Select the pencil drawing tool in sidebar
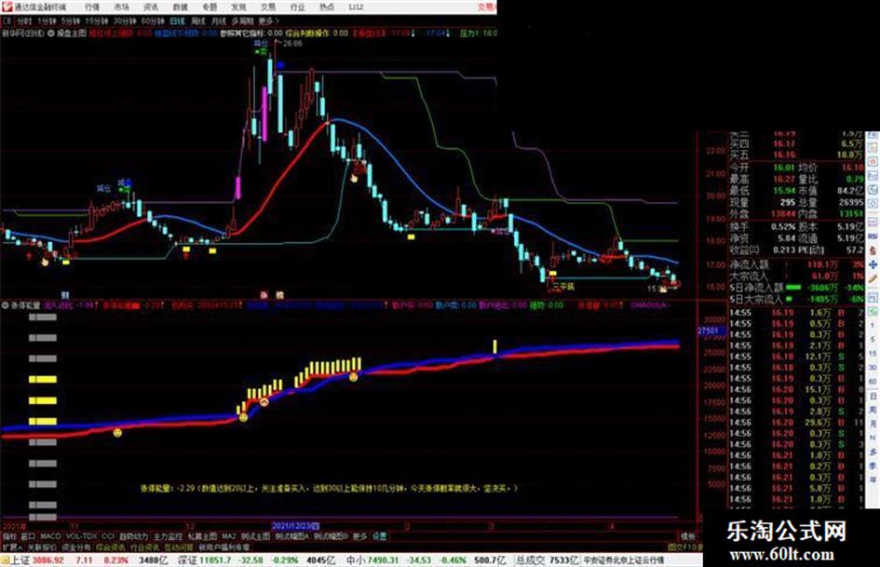880x567 pixels. coord(873,278)
